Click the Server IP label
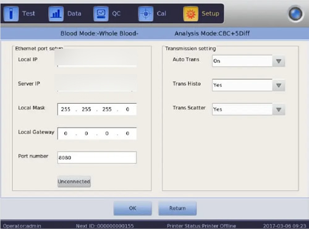The height and width of the screenshot is (229, 309). (x=29, y=84)
